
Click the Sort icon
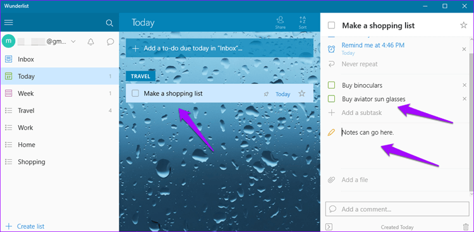(303, 22)
